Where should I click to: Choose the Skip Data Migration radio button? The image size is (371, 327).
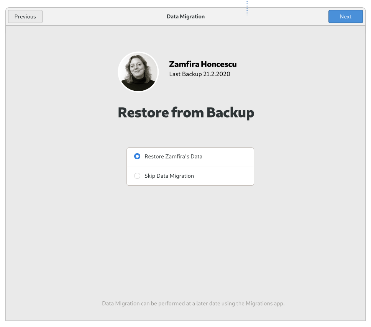pyautogui.click(x=137, y=176)
